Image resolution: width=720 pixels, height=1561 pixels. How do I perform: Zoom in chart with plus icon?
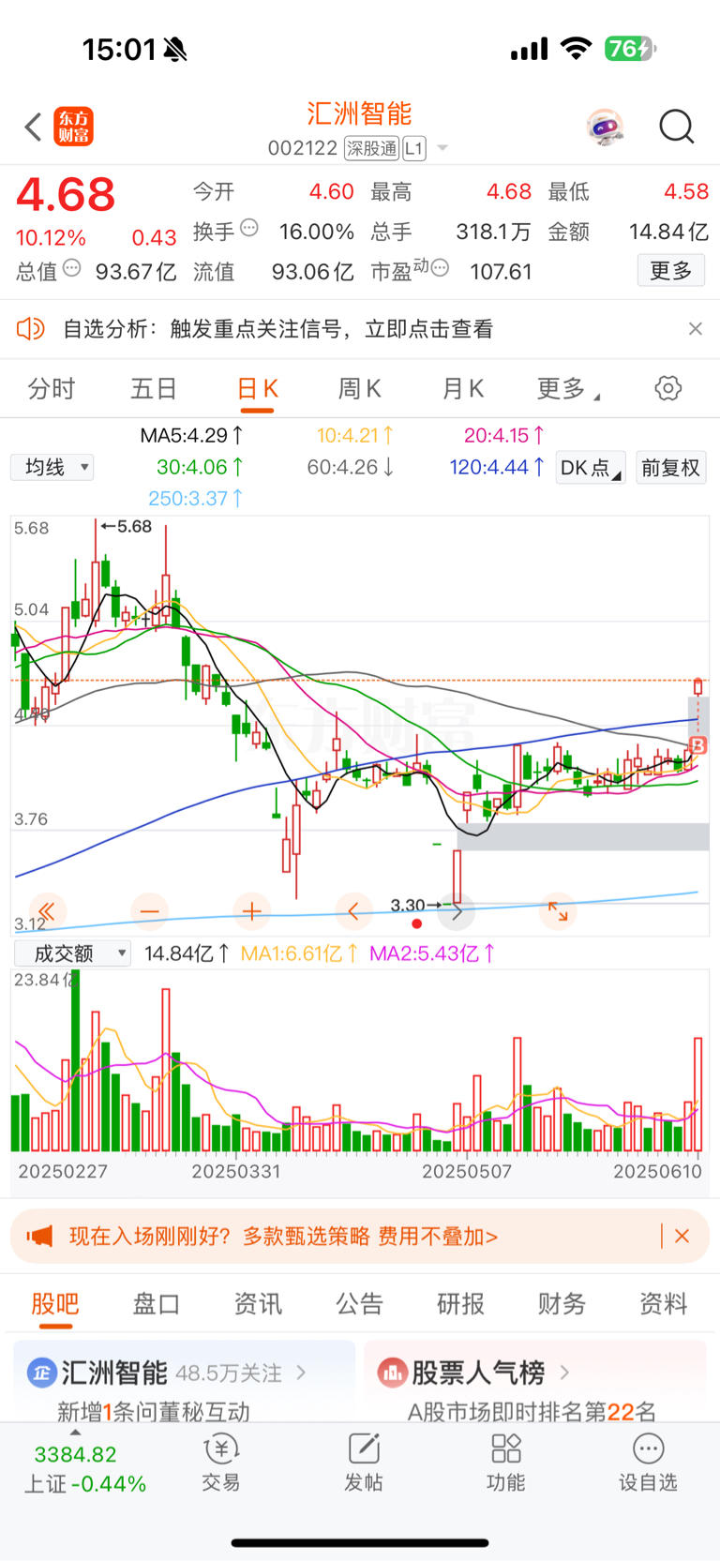coord(251,910)
